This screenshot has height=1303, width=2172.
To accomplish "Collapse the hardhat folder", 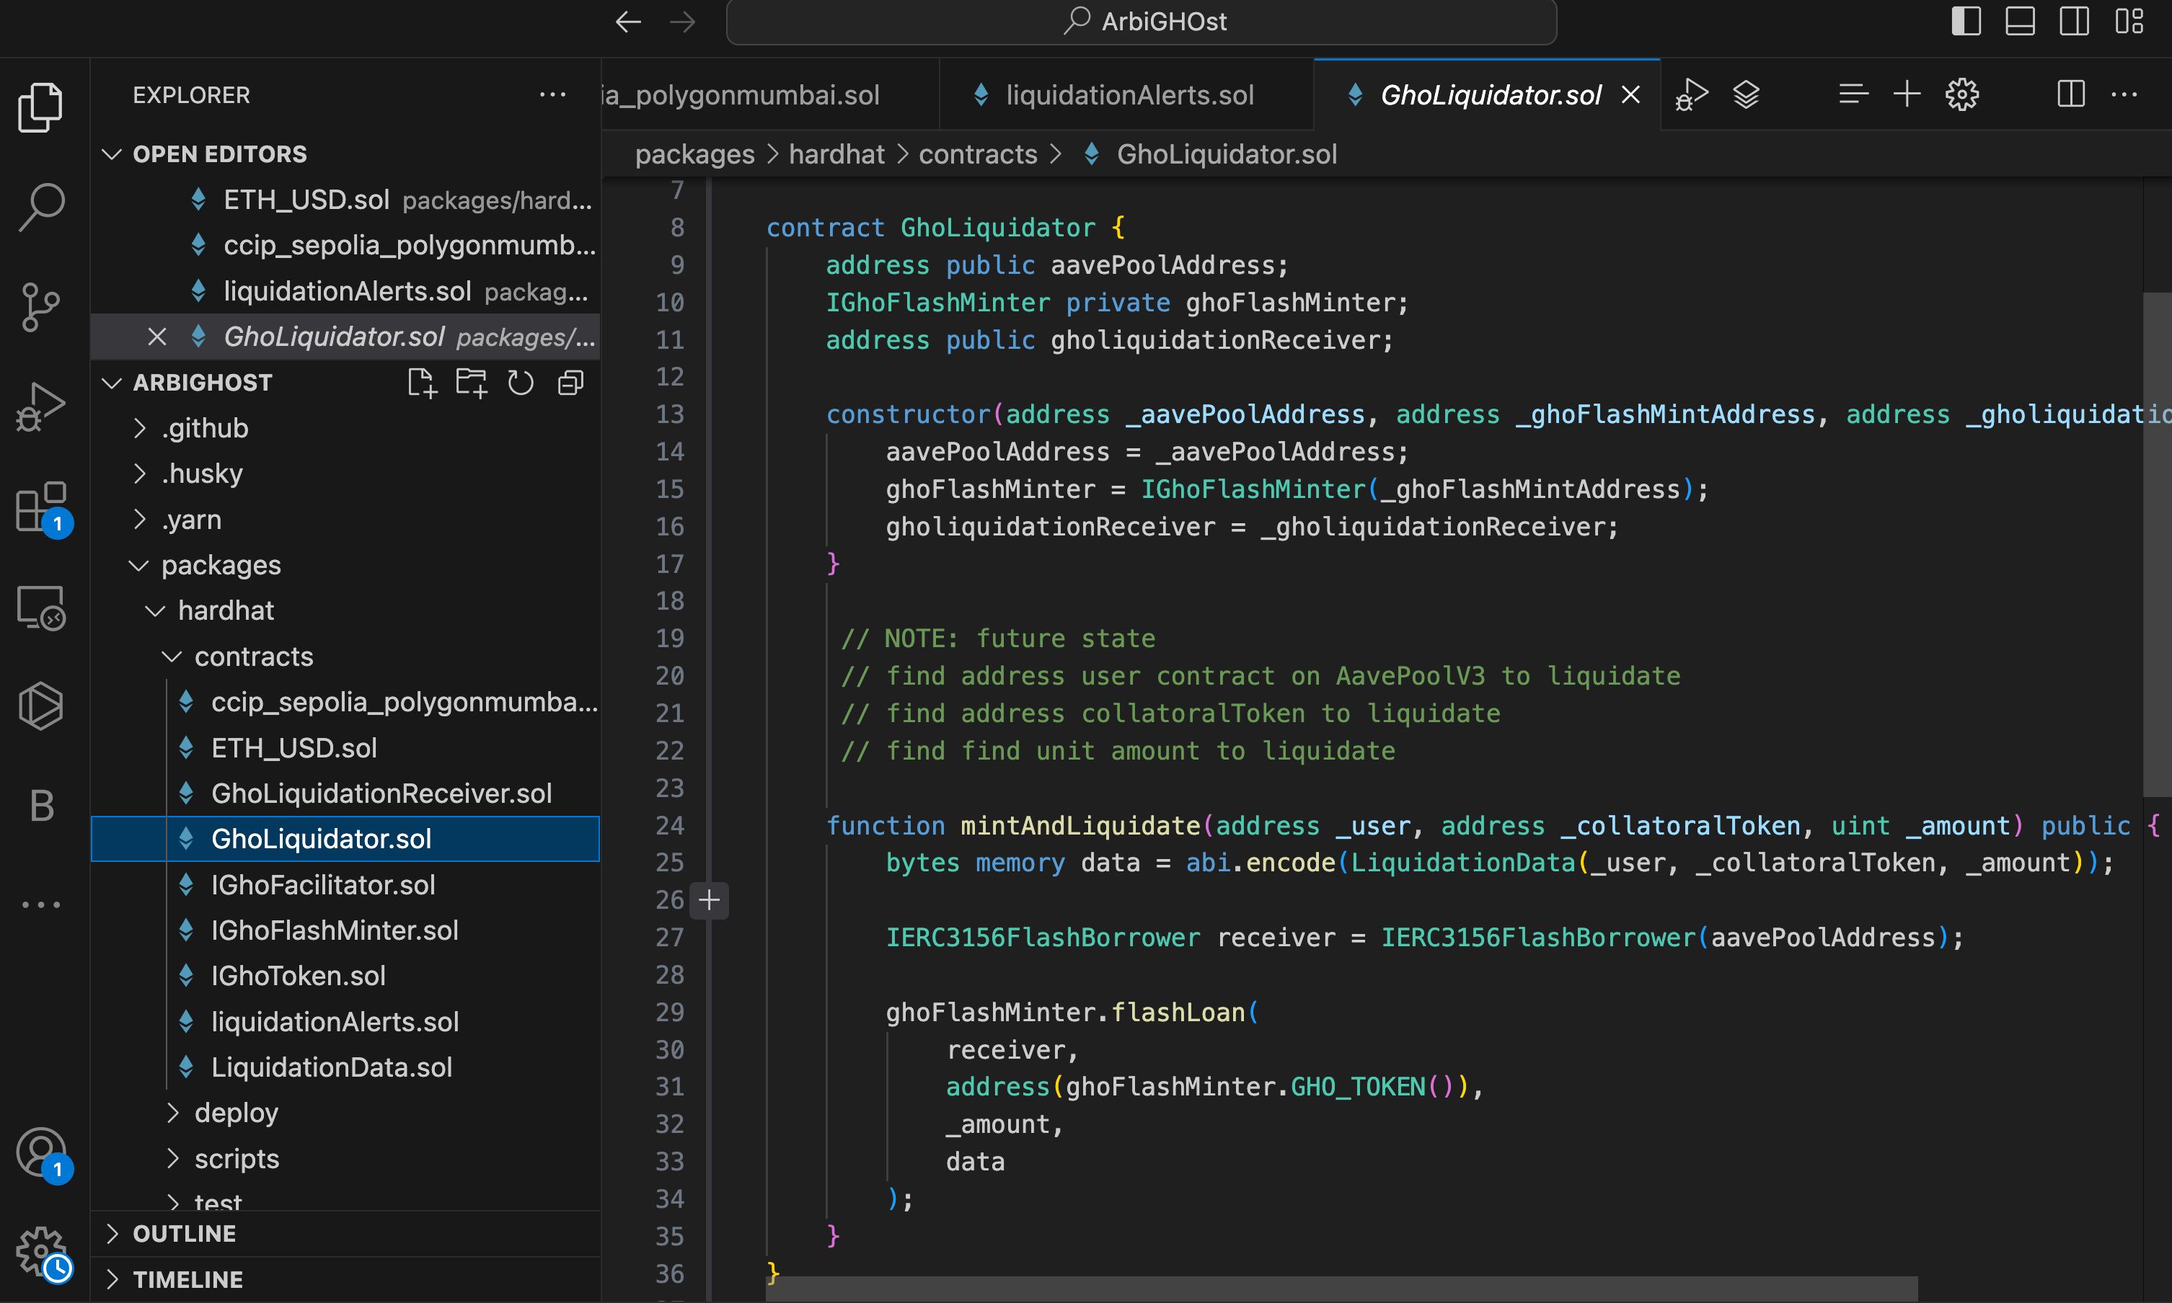I will coord(346,611).
